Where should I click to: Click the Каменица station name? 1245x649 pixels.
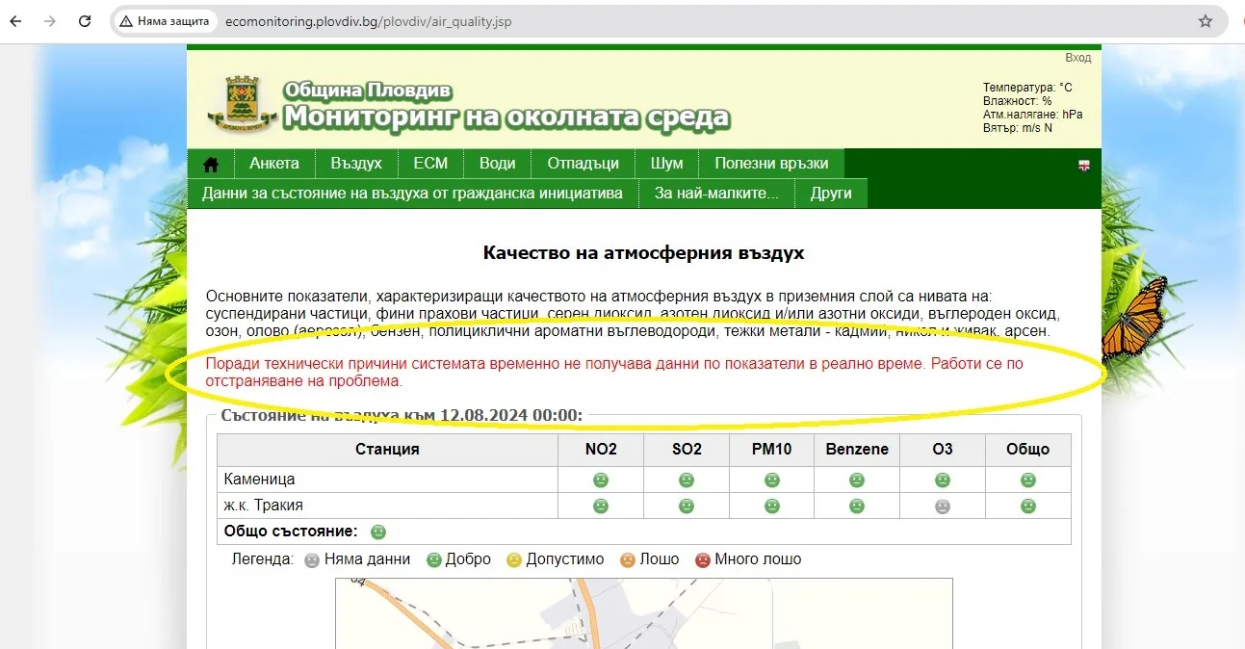tap(260, 480)
